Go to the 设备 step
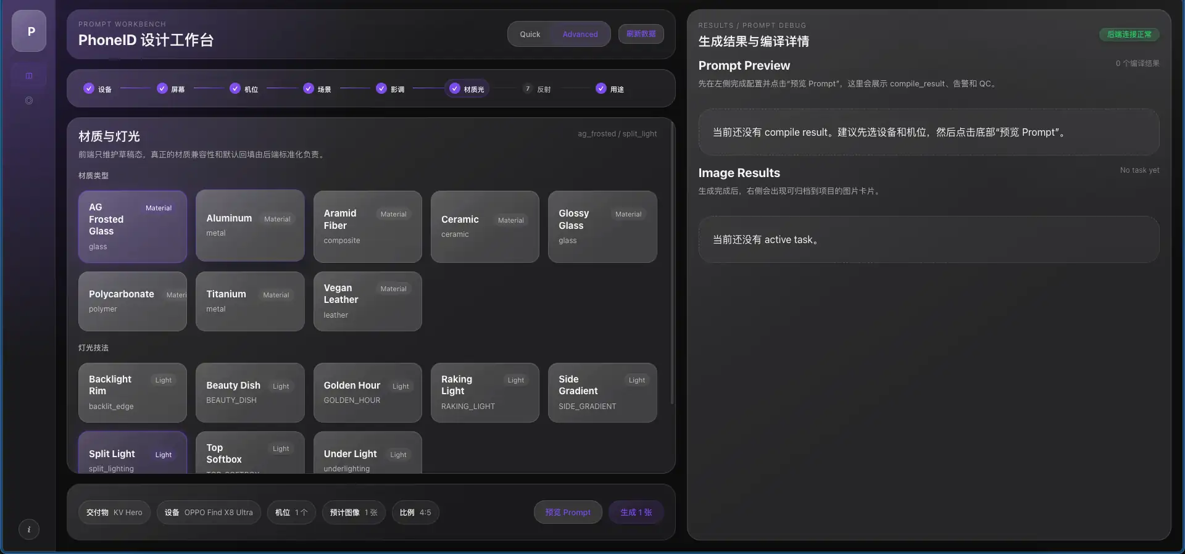 [x=98, y=89]
